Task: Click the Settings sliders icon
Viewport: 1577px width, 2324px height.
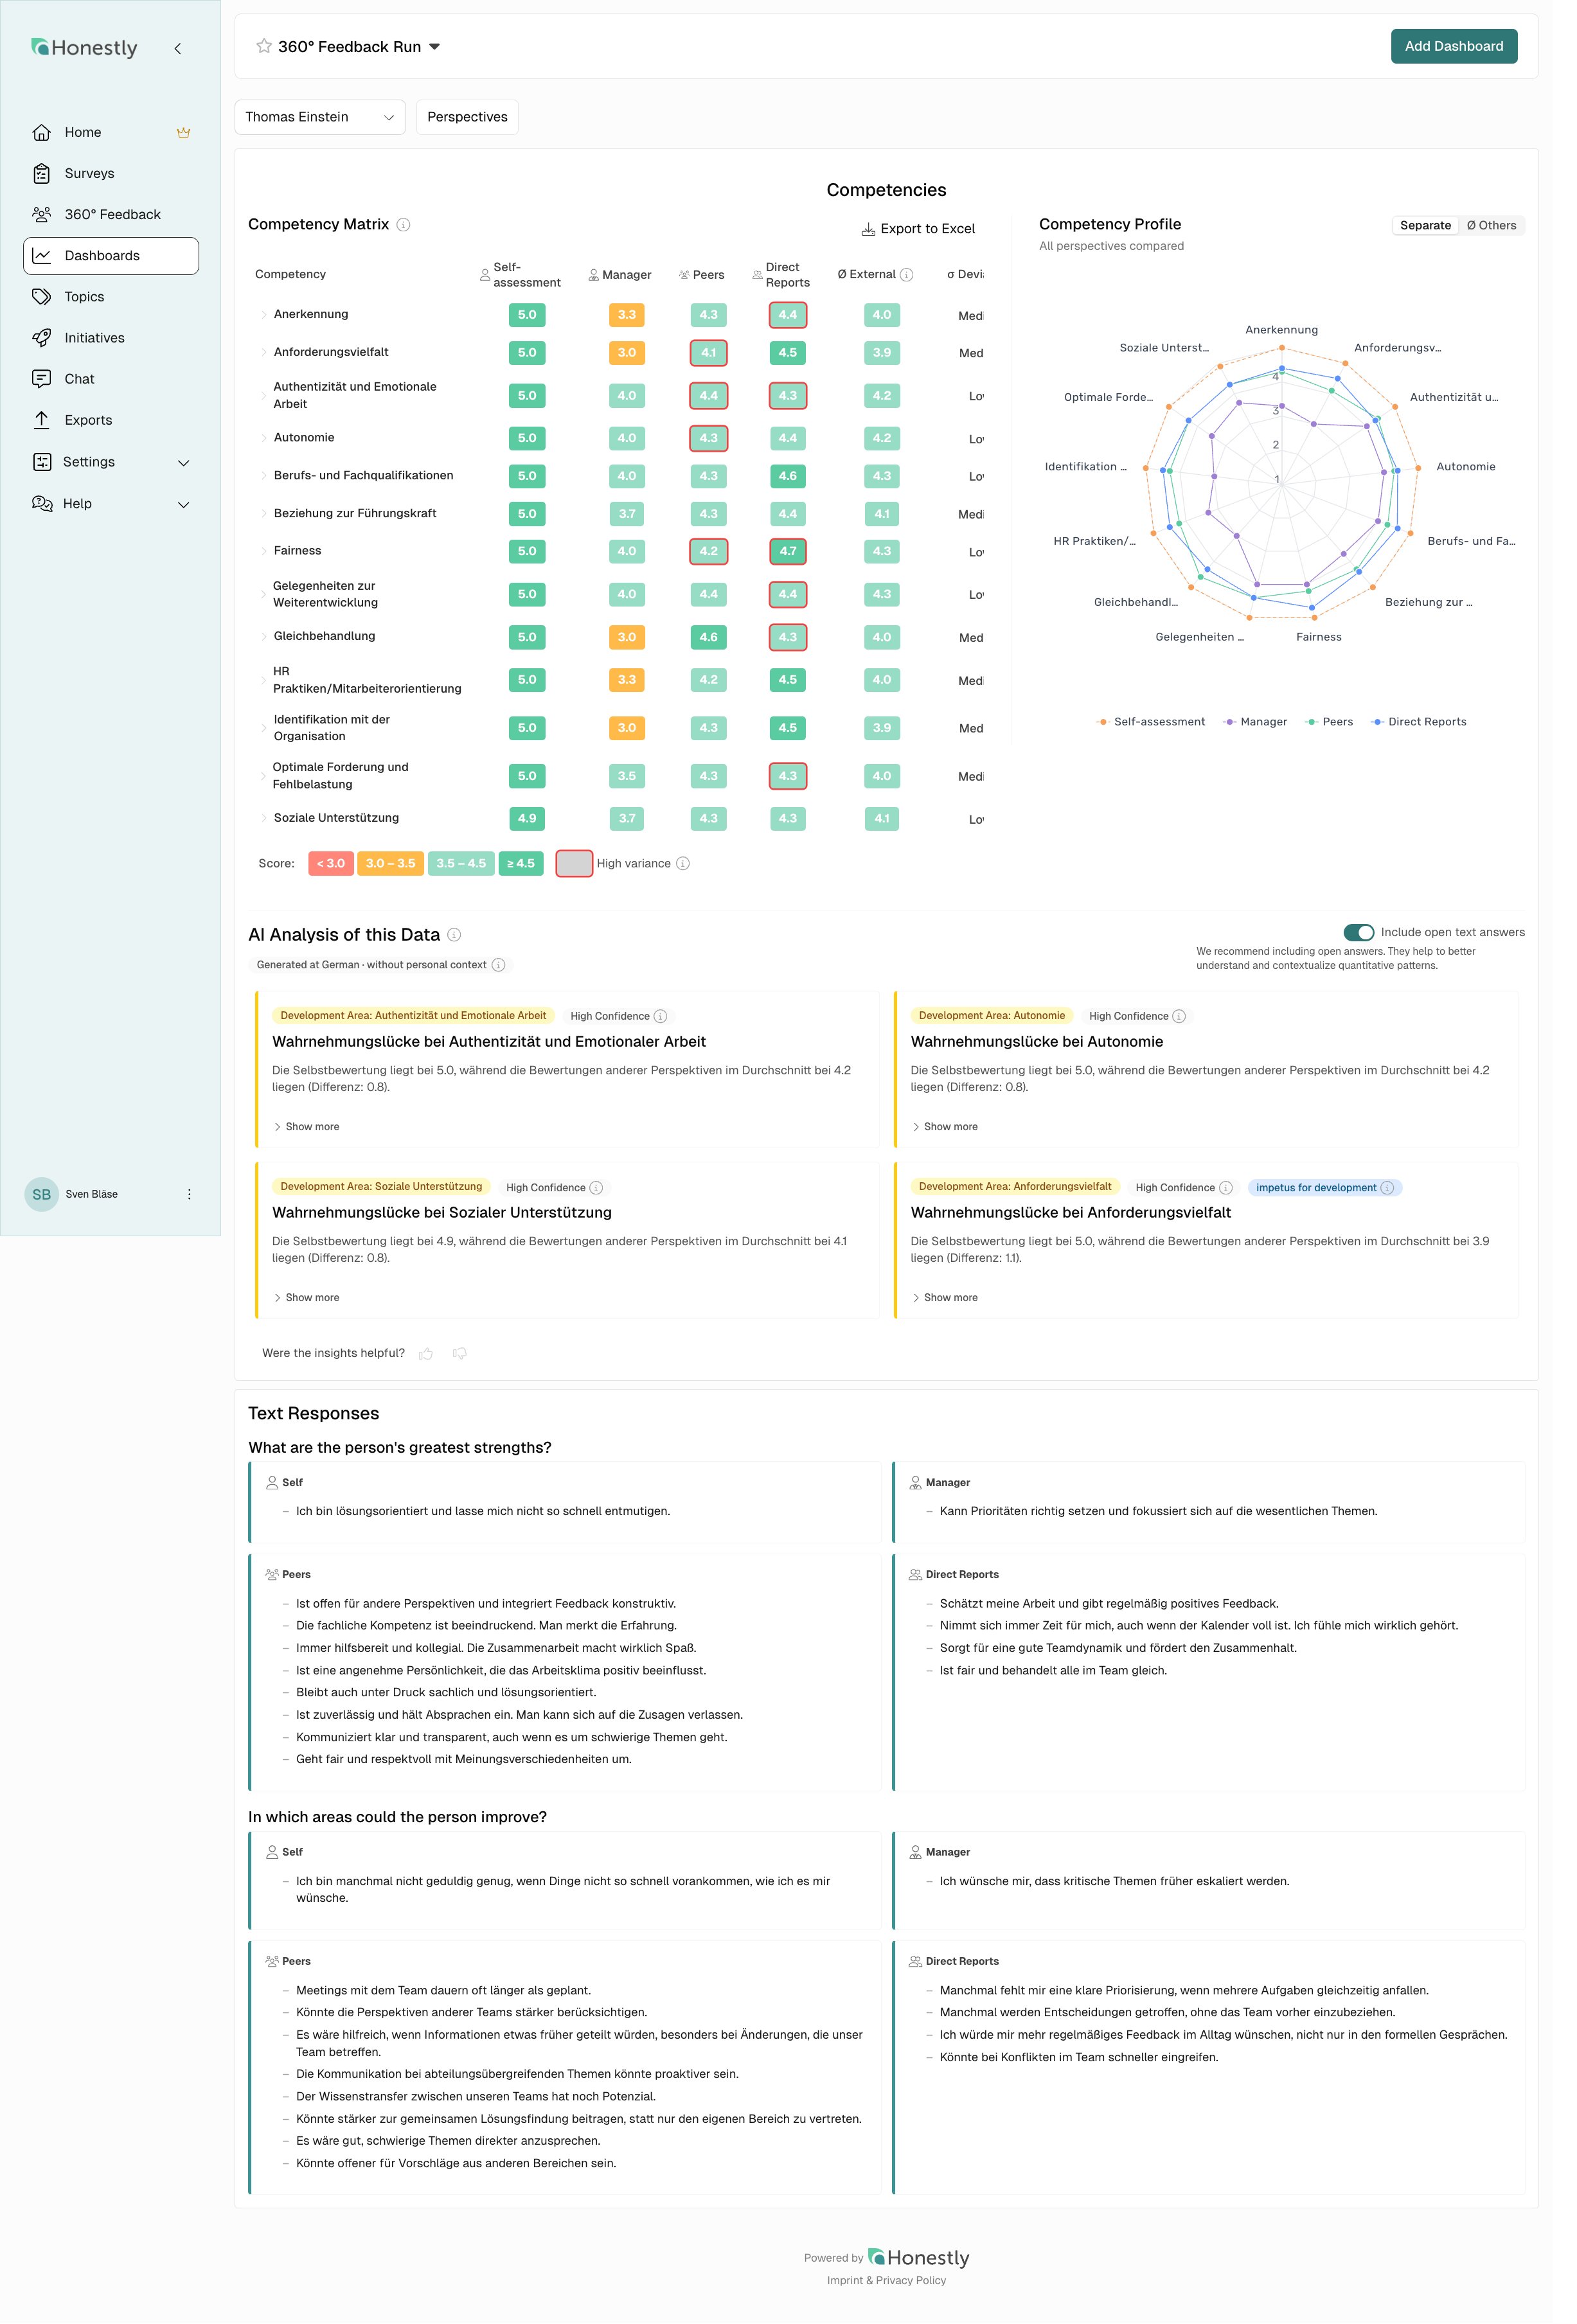Action: 41,462
